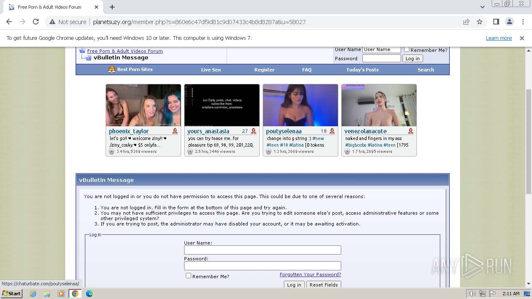Click the scrollbar down arrow
Screen dimensions: 532x299
coord(528,284)
